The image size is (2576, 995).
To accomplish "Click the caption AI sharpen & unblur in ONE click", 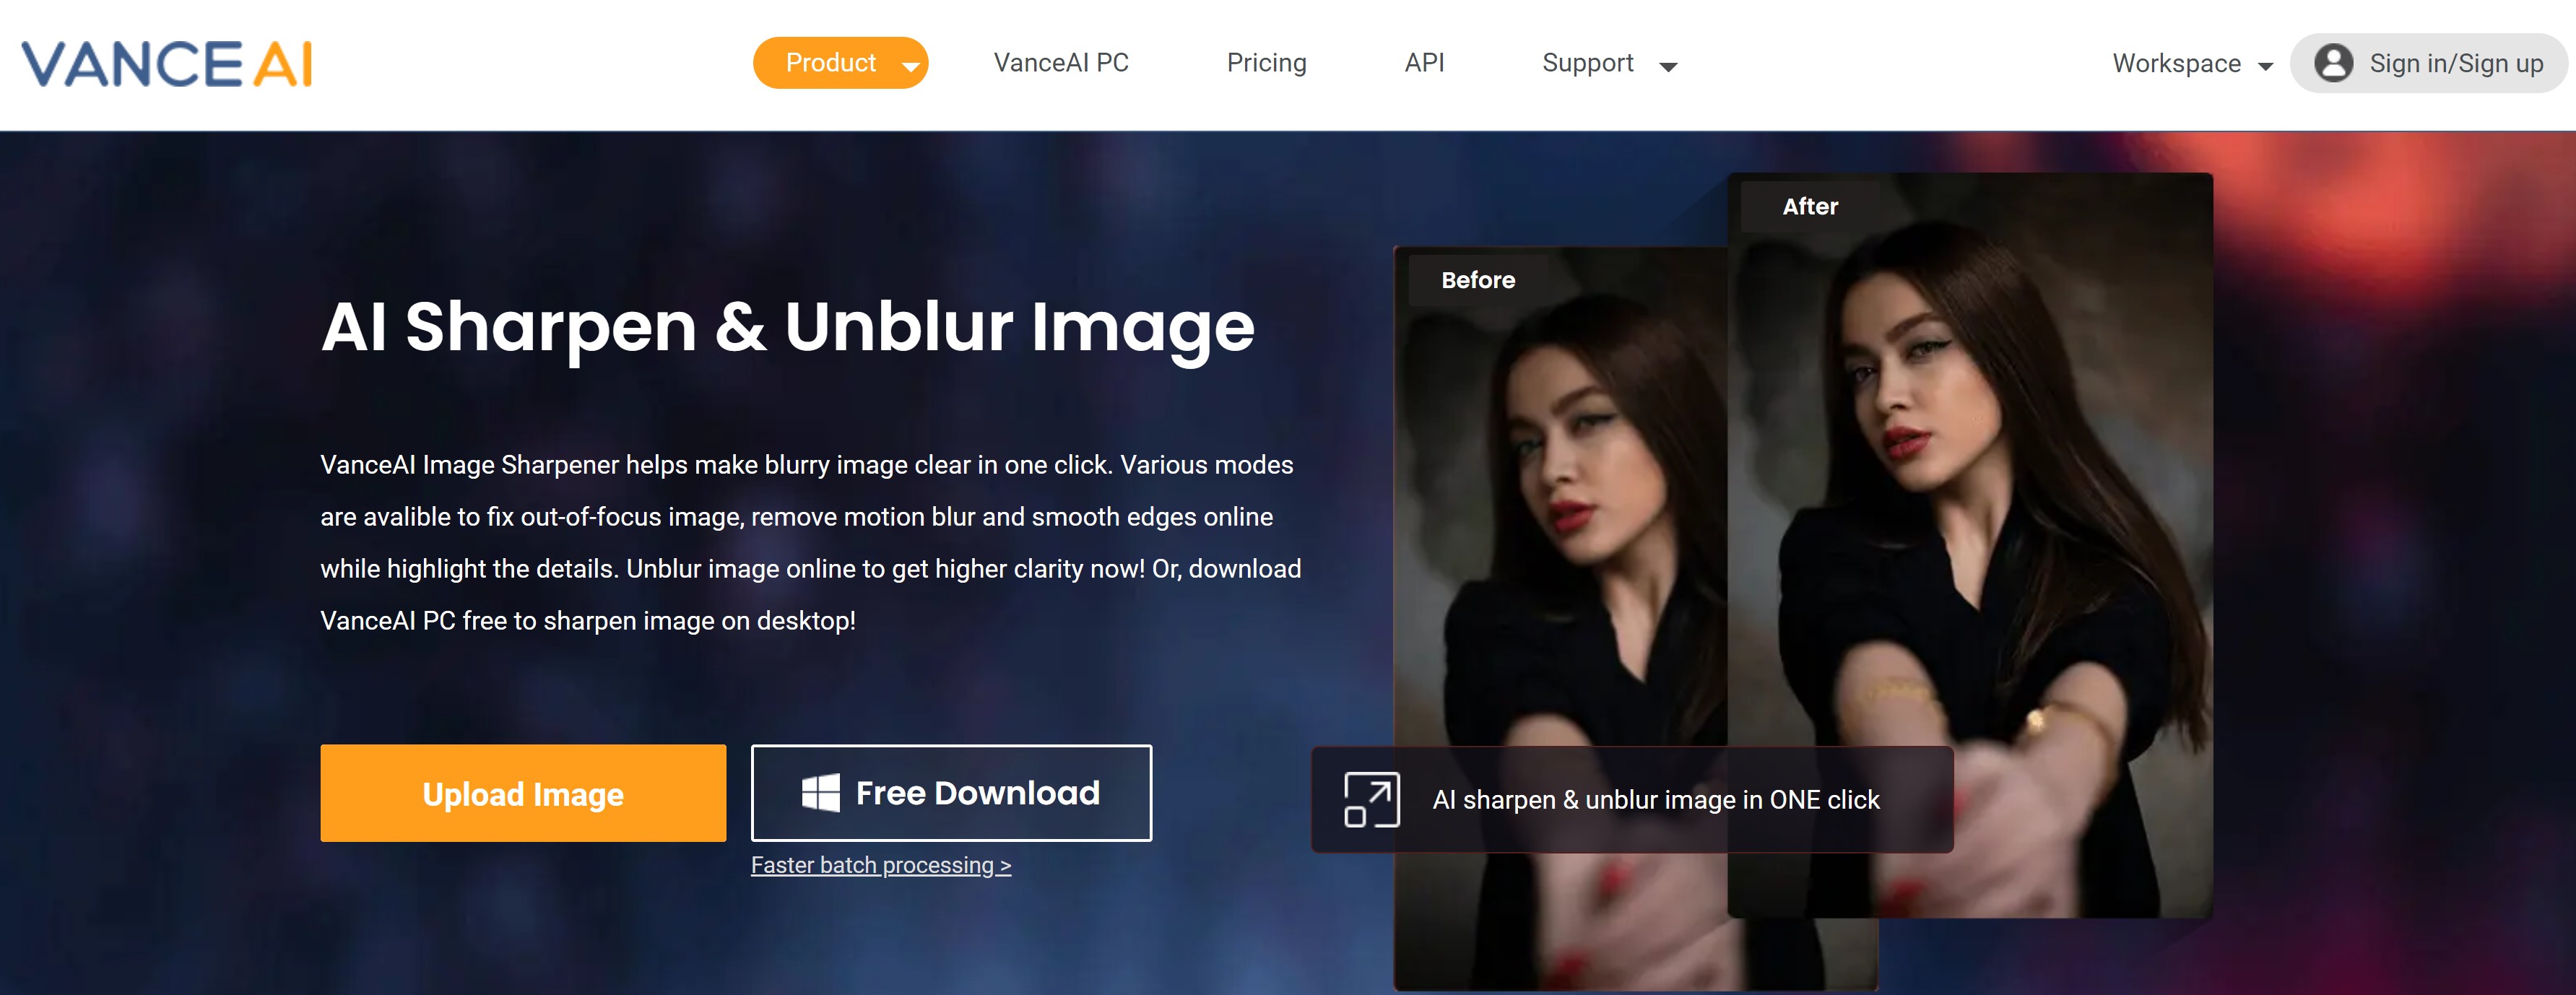I will pos(1656,799).
